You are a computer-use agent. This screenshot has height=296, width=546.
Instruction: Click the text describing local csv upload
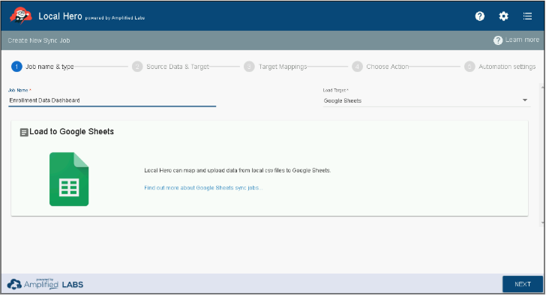point(238,170)
